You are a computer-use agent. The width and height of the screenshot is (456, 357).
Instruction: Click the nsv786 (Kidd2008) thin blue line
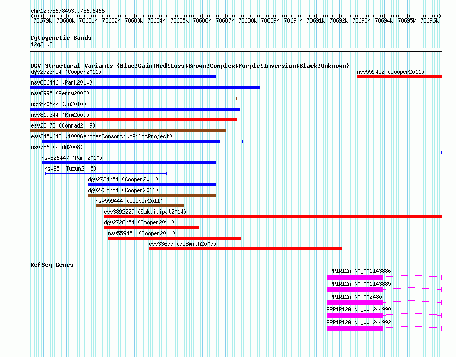(236, 152)
